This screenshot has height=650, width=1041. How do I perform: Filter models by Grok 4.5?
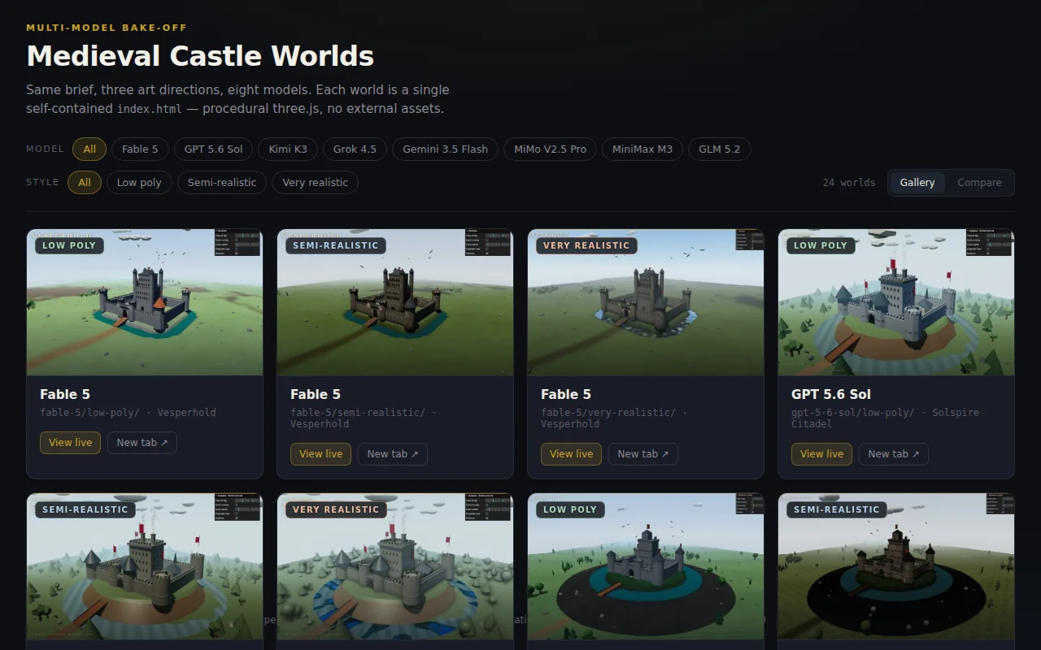[355, 149]
